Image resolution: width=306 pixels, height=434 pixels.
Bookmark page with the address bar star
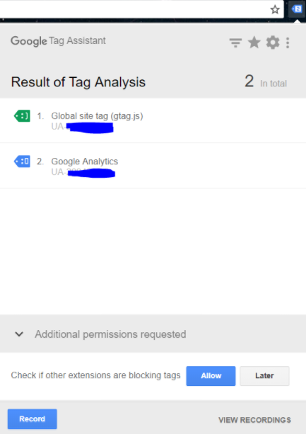pyautogui.click(x=275, y=10)
